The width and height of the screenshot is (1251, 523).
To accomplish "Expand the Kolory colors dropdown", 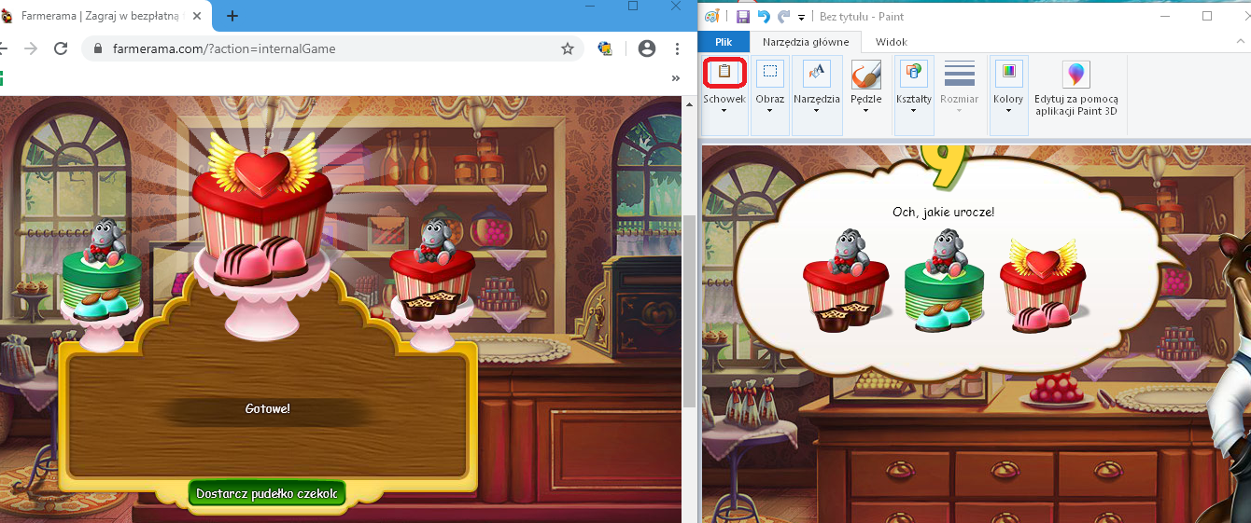I will point(1008,110).
